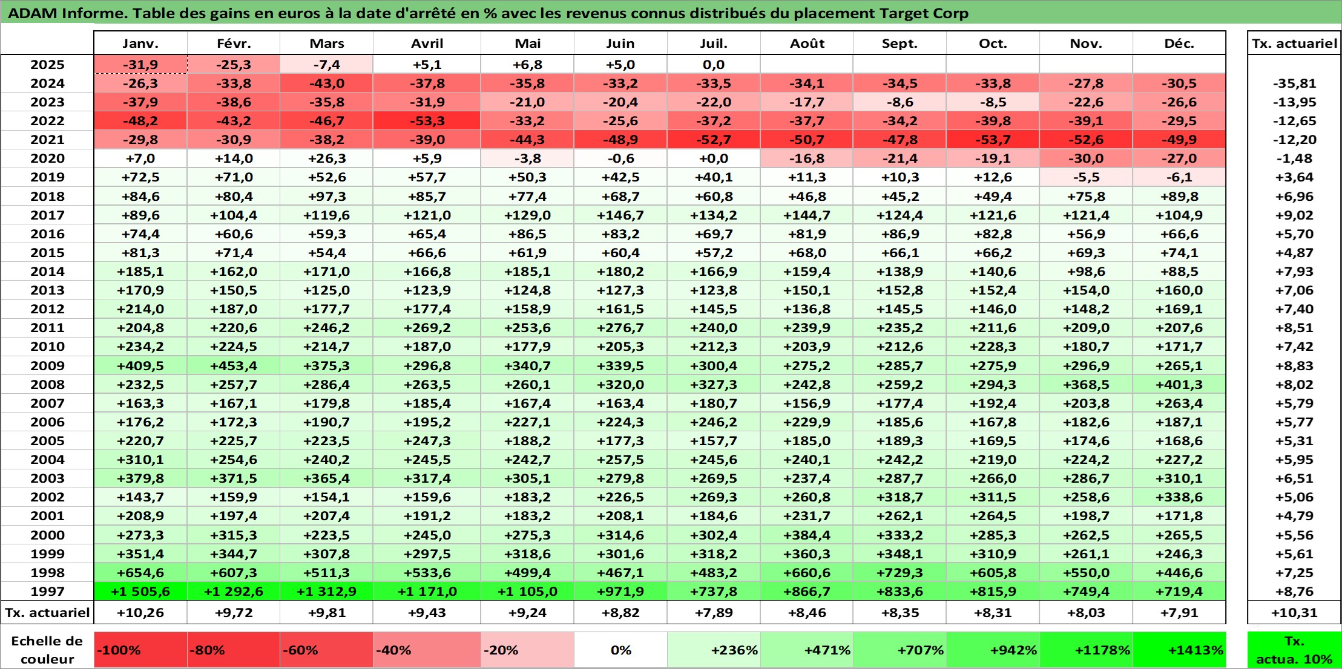Click the actuarial rate +9,02 for 2017
Viewport: 1342px width, 669px height.
click(1294, 215)
